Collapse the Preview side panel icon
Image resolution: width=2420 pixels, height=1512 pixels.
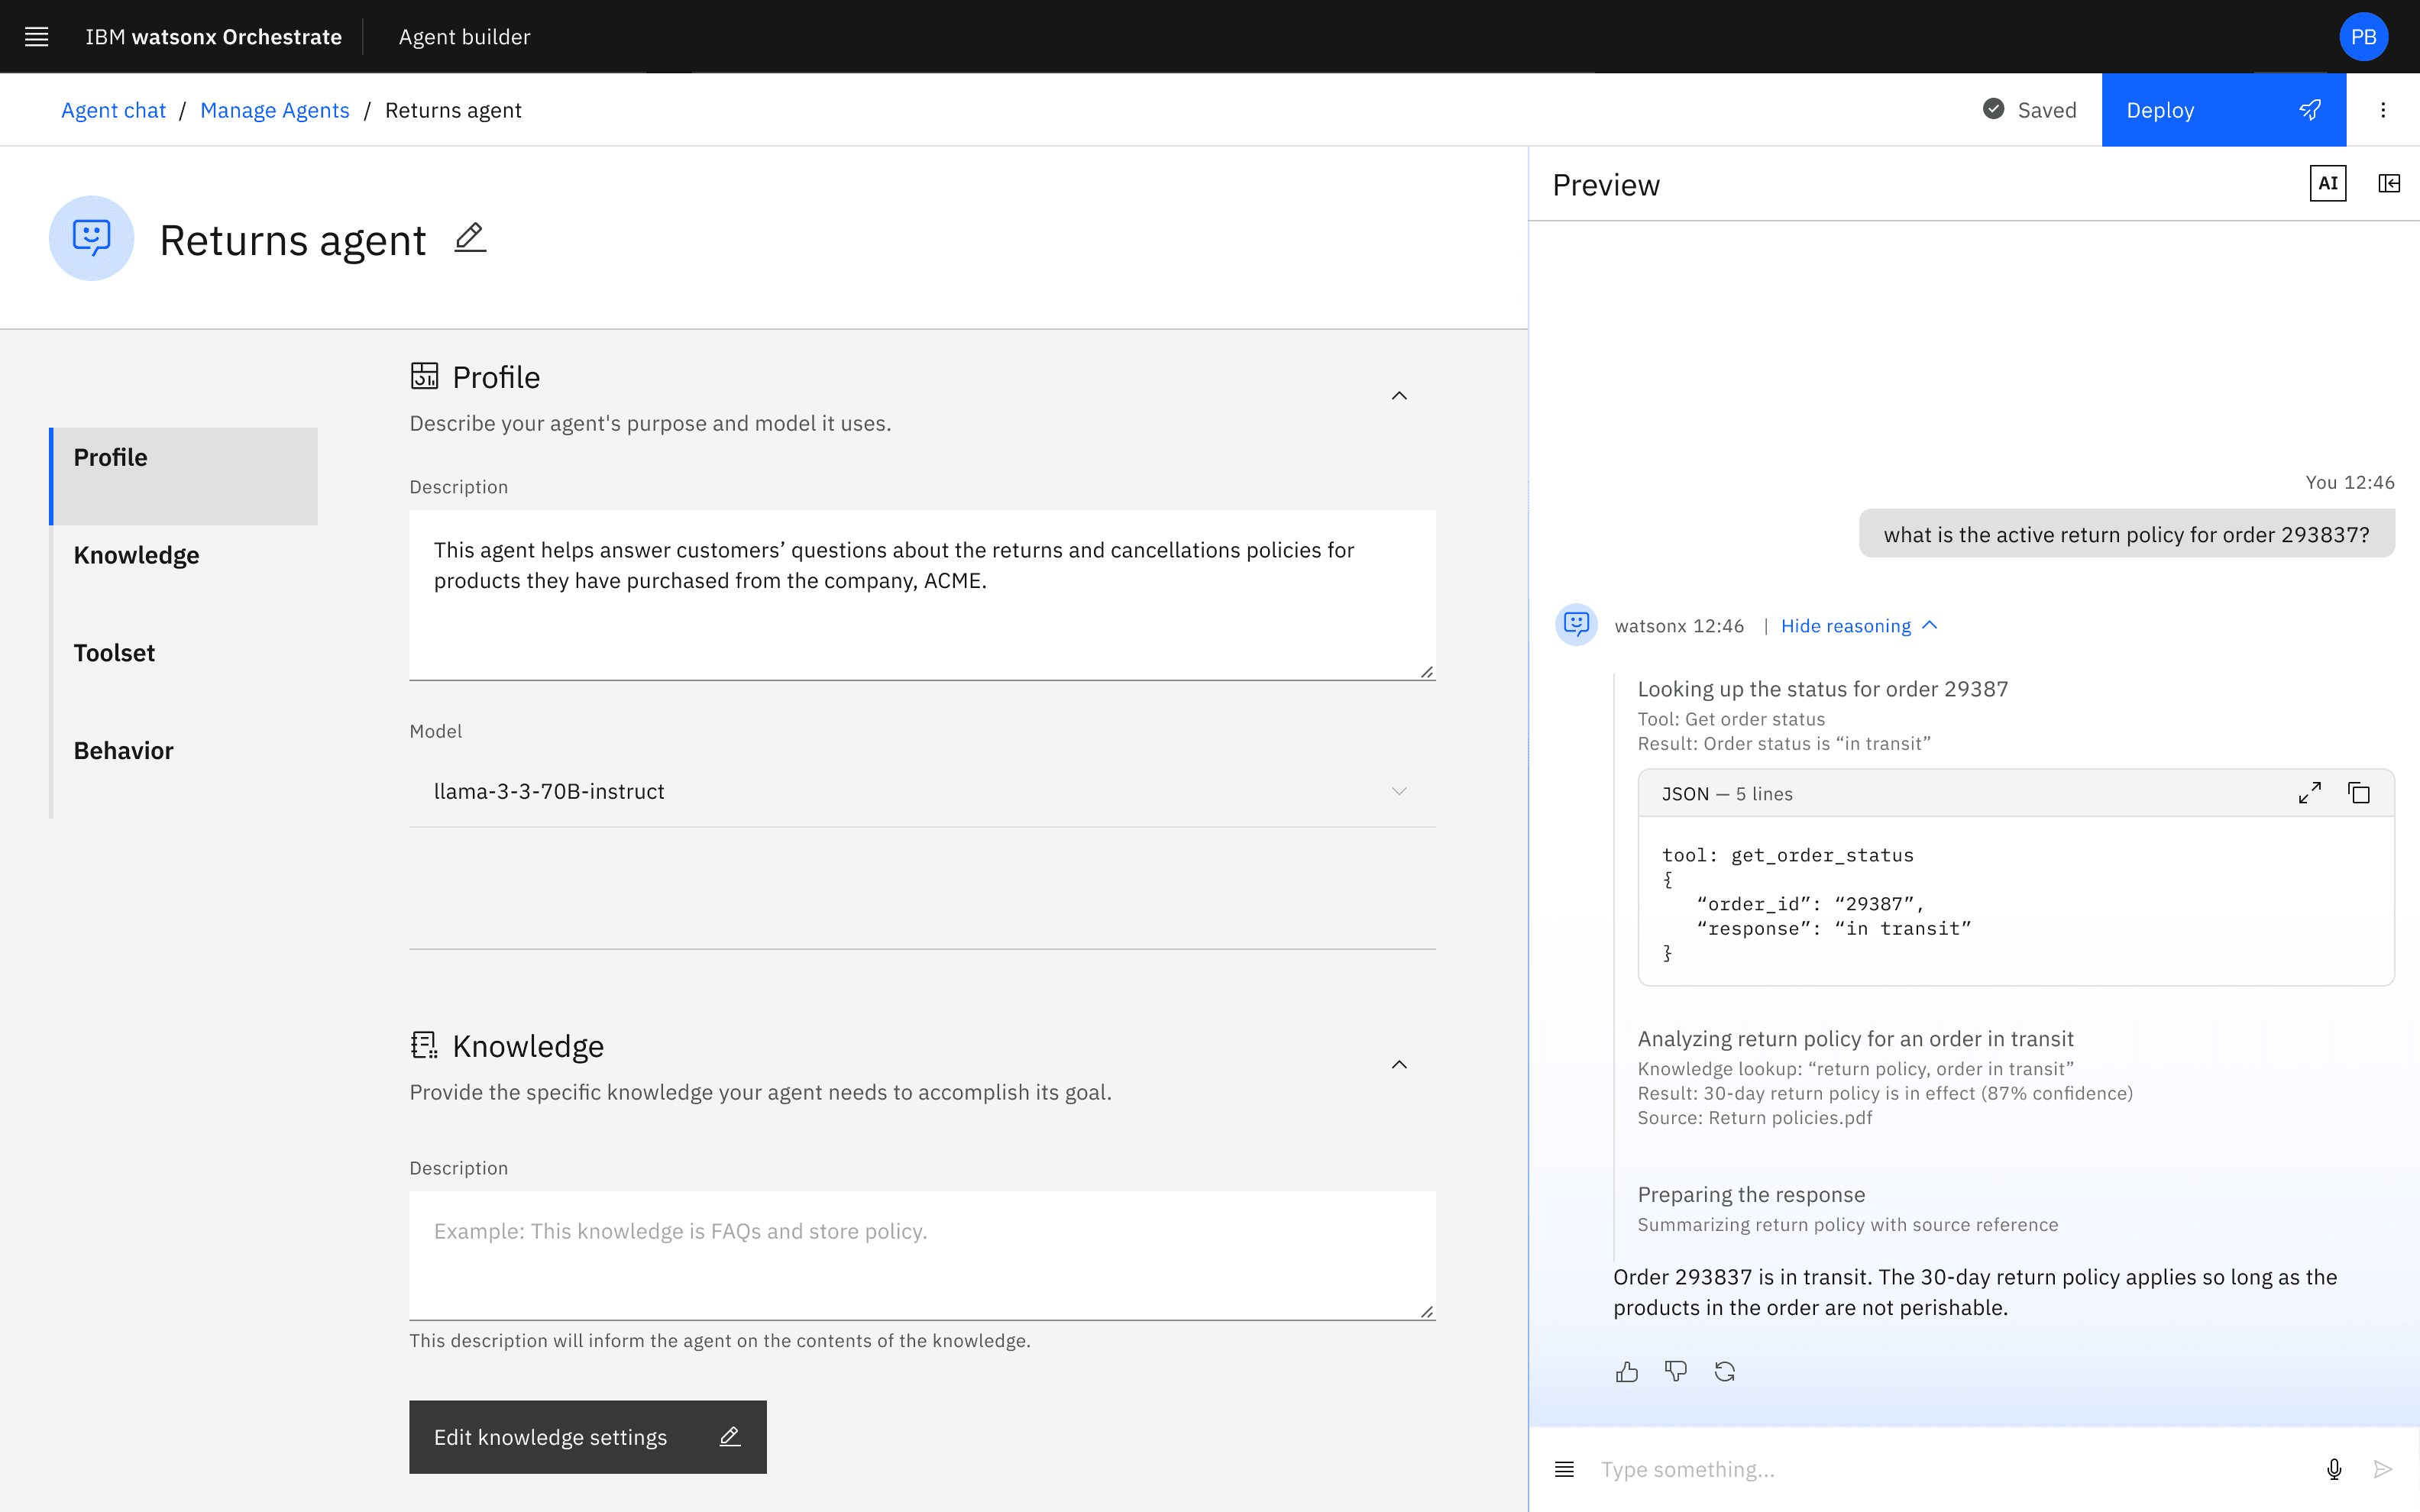pos(2389,183)
